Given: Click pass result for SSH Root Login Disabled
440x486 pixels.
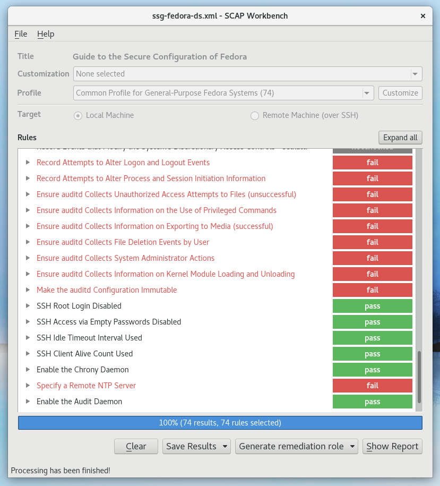Looking at the screenshot, I should point(373,306).
